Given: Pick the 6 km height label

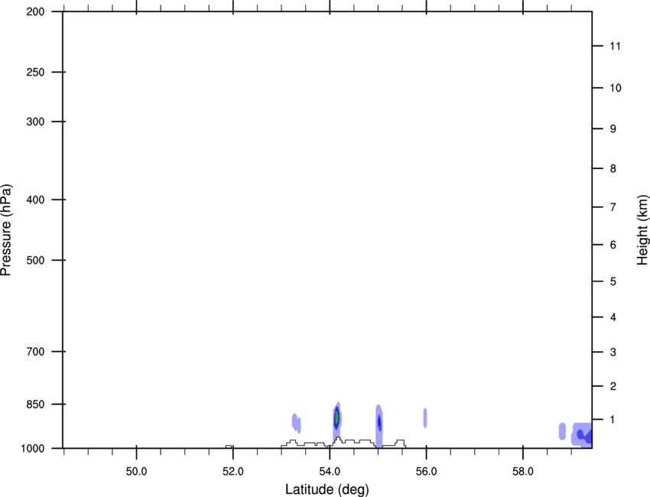Looking at the screenshot, I should [x=613, y=245].
